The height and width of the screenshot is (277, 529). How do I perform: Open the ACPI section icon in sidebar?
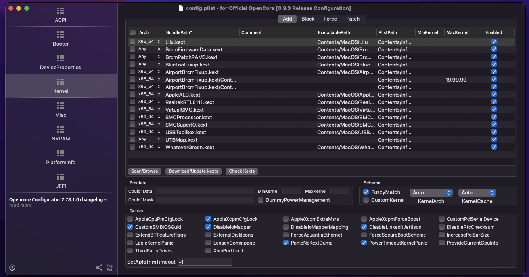[61, 11]
